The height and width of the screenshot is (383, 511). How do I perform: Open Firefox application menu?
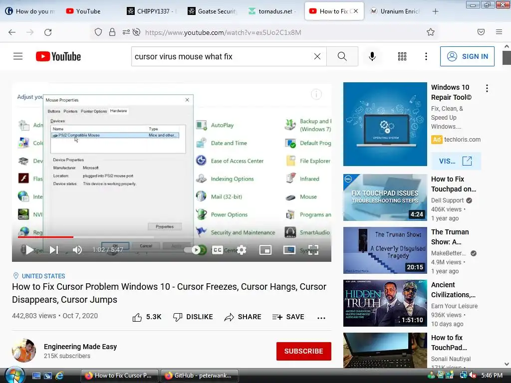click(x=499, y=32)
